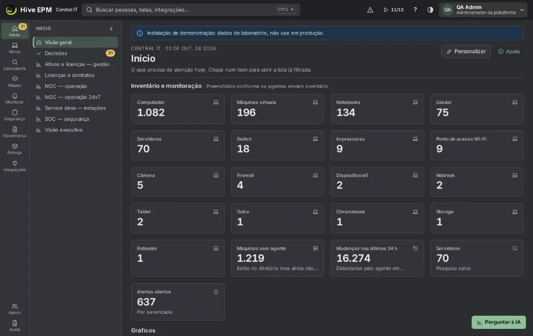Open the Firewall 4 card
Screen dimensions: 533x336
point(277,182)
